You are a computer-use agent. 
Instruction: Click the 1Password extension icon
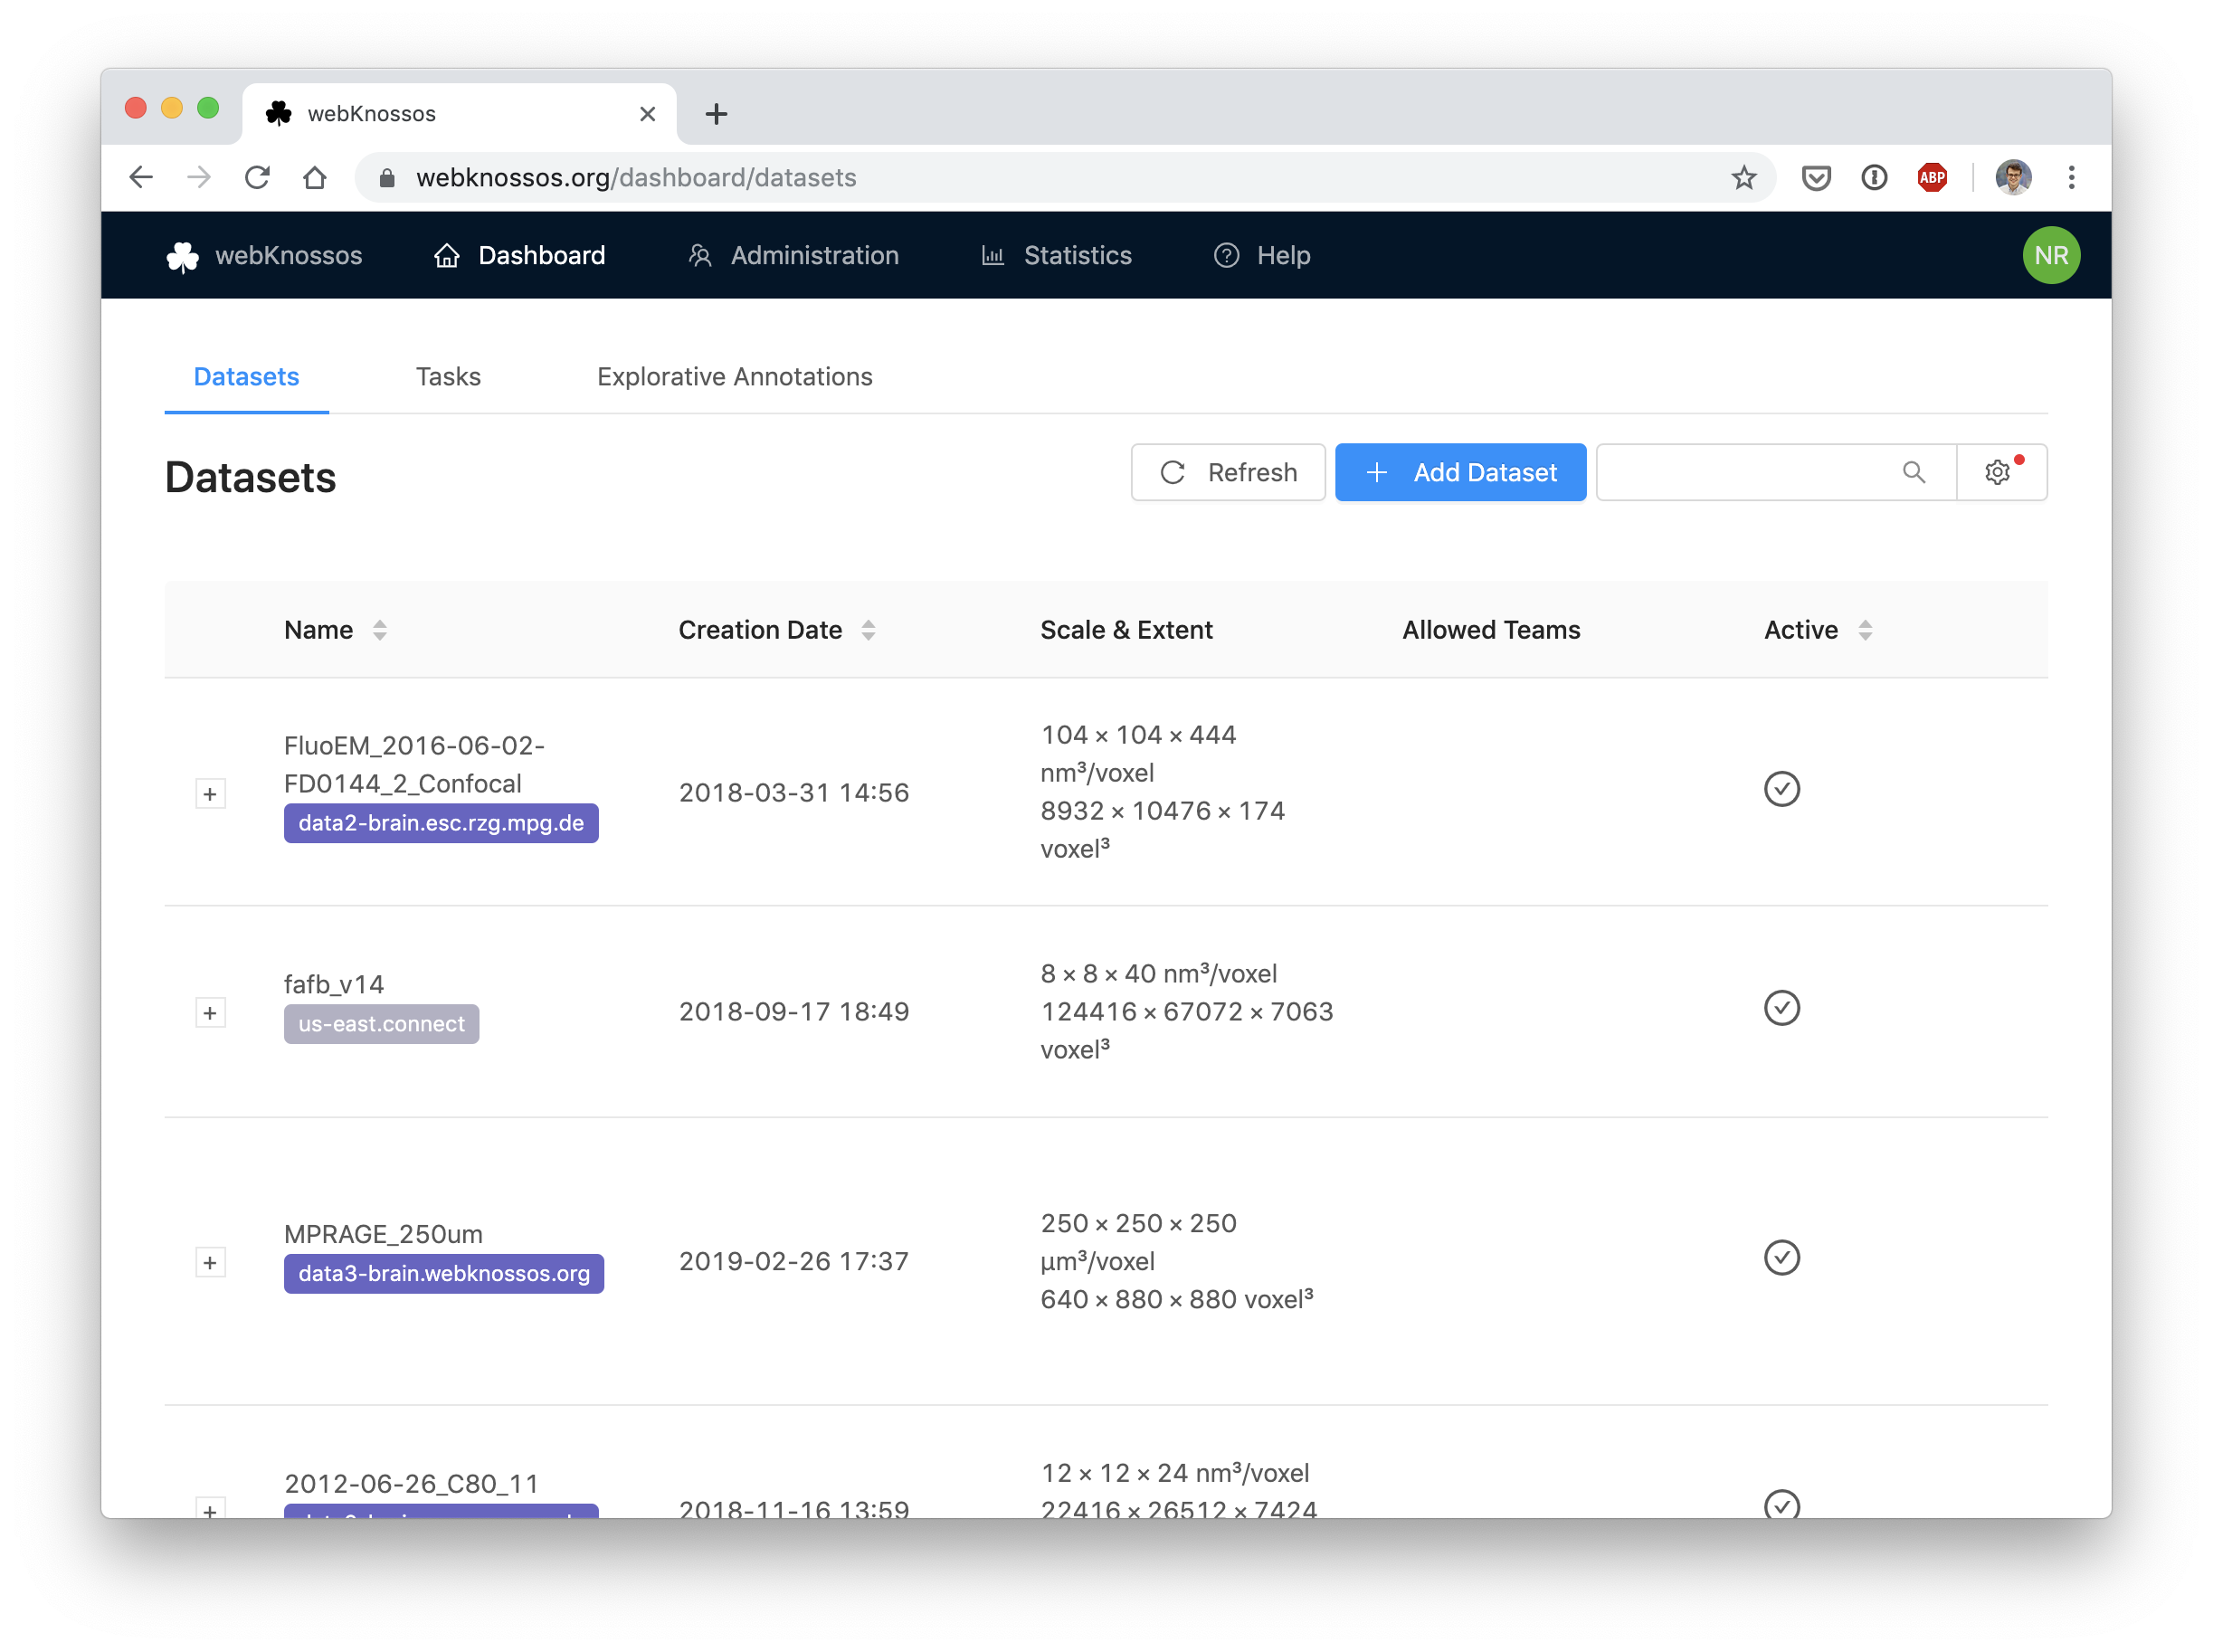(x=1874, y=177)
